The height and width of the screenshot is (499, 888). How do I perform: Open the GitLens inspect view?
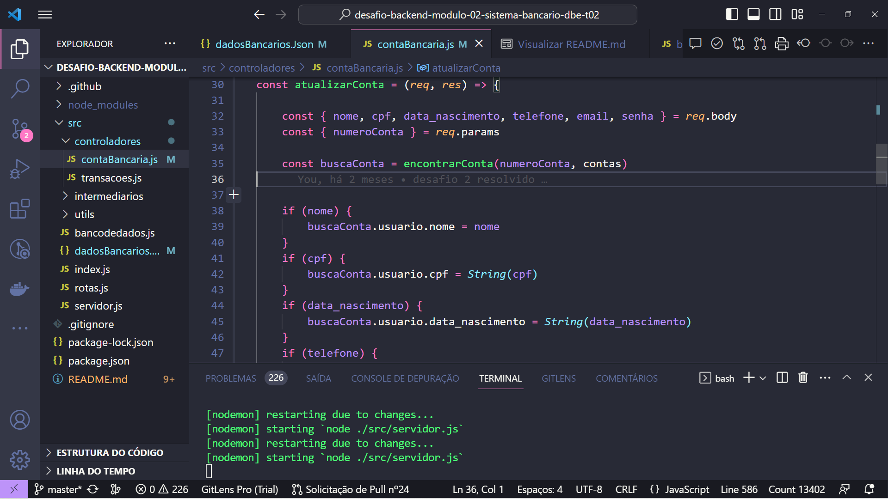(x=20, y=249)
